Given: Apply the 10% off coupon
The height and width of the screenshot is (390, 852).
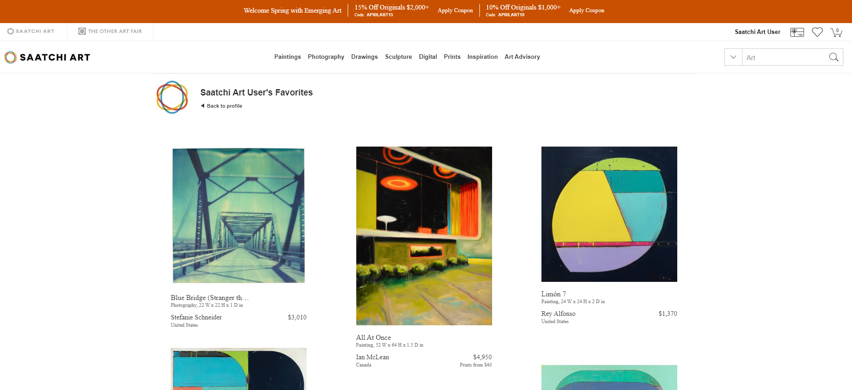Looking at the screenshot, I should 586,10.
